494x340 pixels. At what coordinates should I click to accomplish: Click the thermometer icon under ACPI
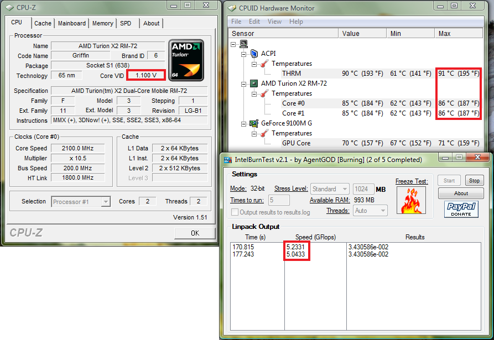[264, 64]
